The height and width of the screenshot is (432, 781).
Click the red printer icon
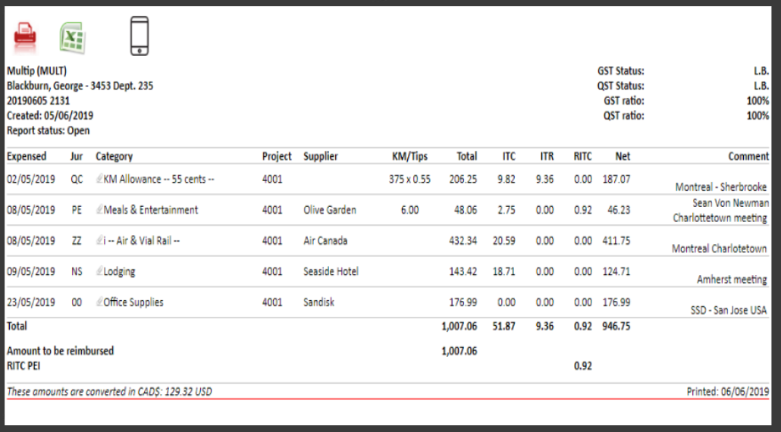[24, 38]
